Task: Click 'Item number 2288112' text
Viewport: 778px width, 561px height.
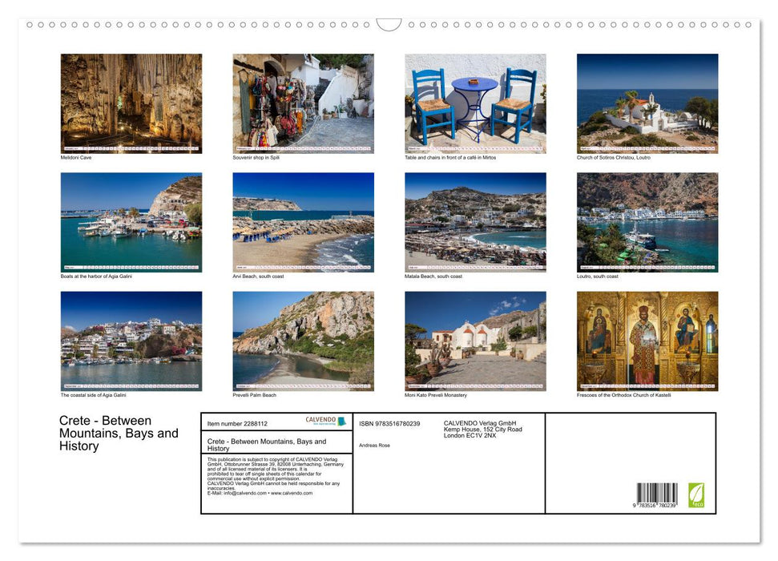Action: (237, 423)
